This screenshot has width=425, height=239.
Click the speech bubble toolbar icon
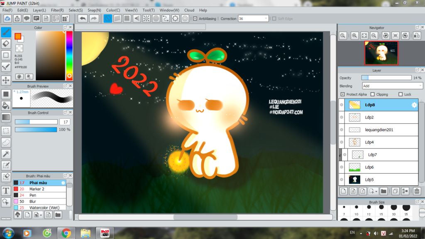point(27,18)
